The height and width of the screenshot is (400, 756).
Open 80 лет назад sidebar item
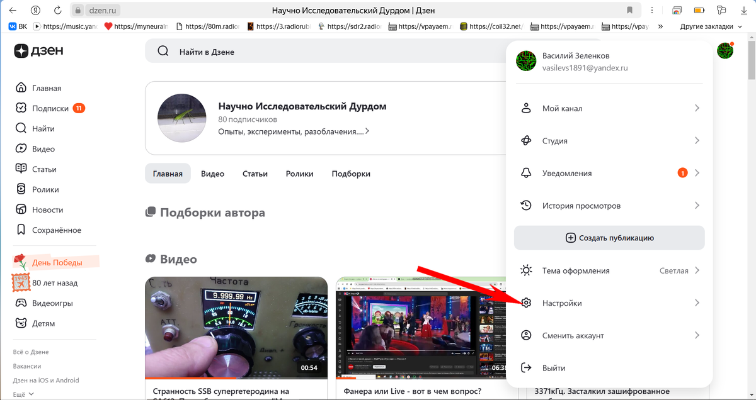(46, 283)
